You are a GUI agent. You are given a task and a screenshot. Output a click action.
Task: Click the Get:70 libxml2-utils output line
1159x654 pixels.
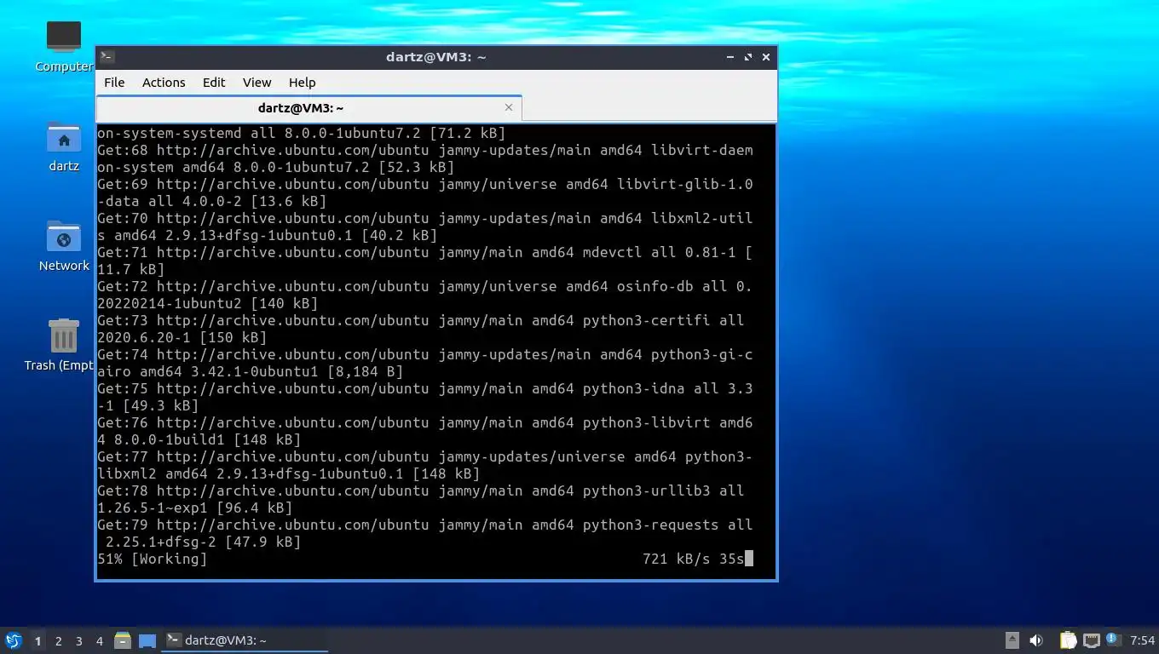425,227
